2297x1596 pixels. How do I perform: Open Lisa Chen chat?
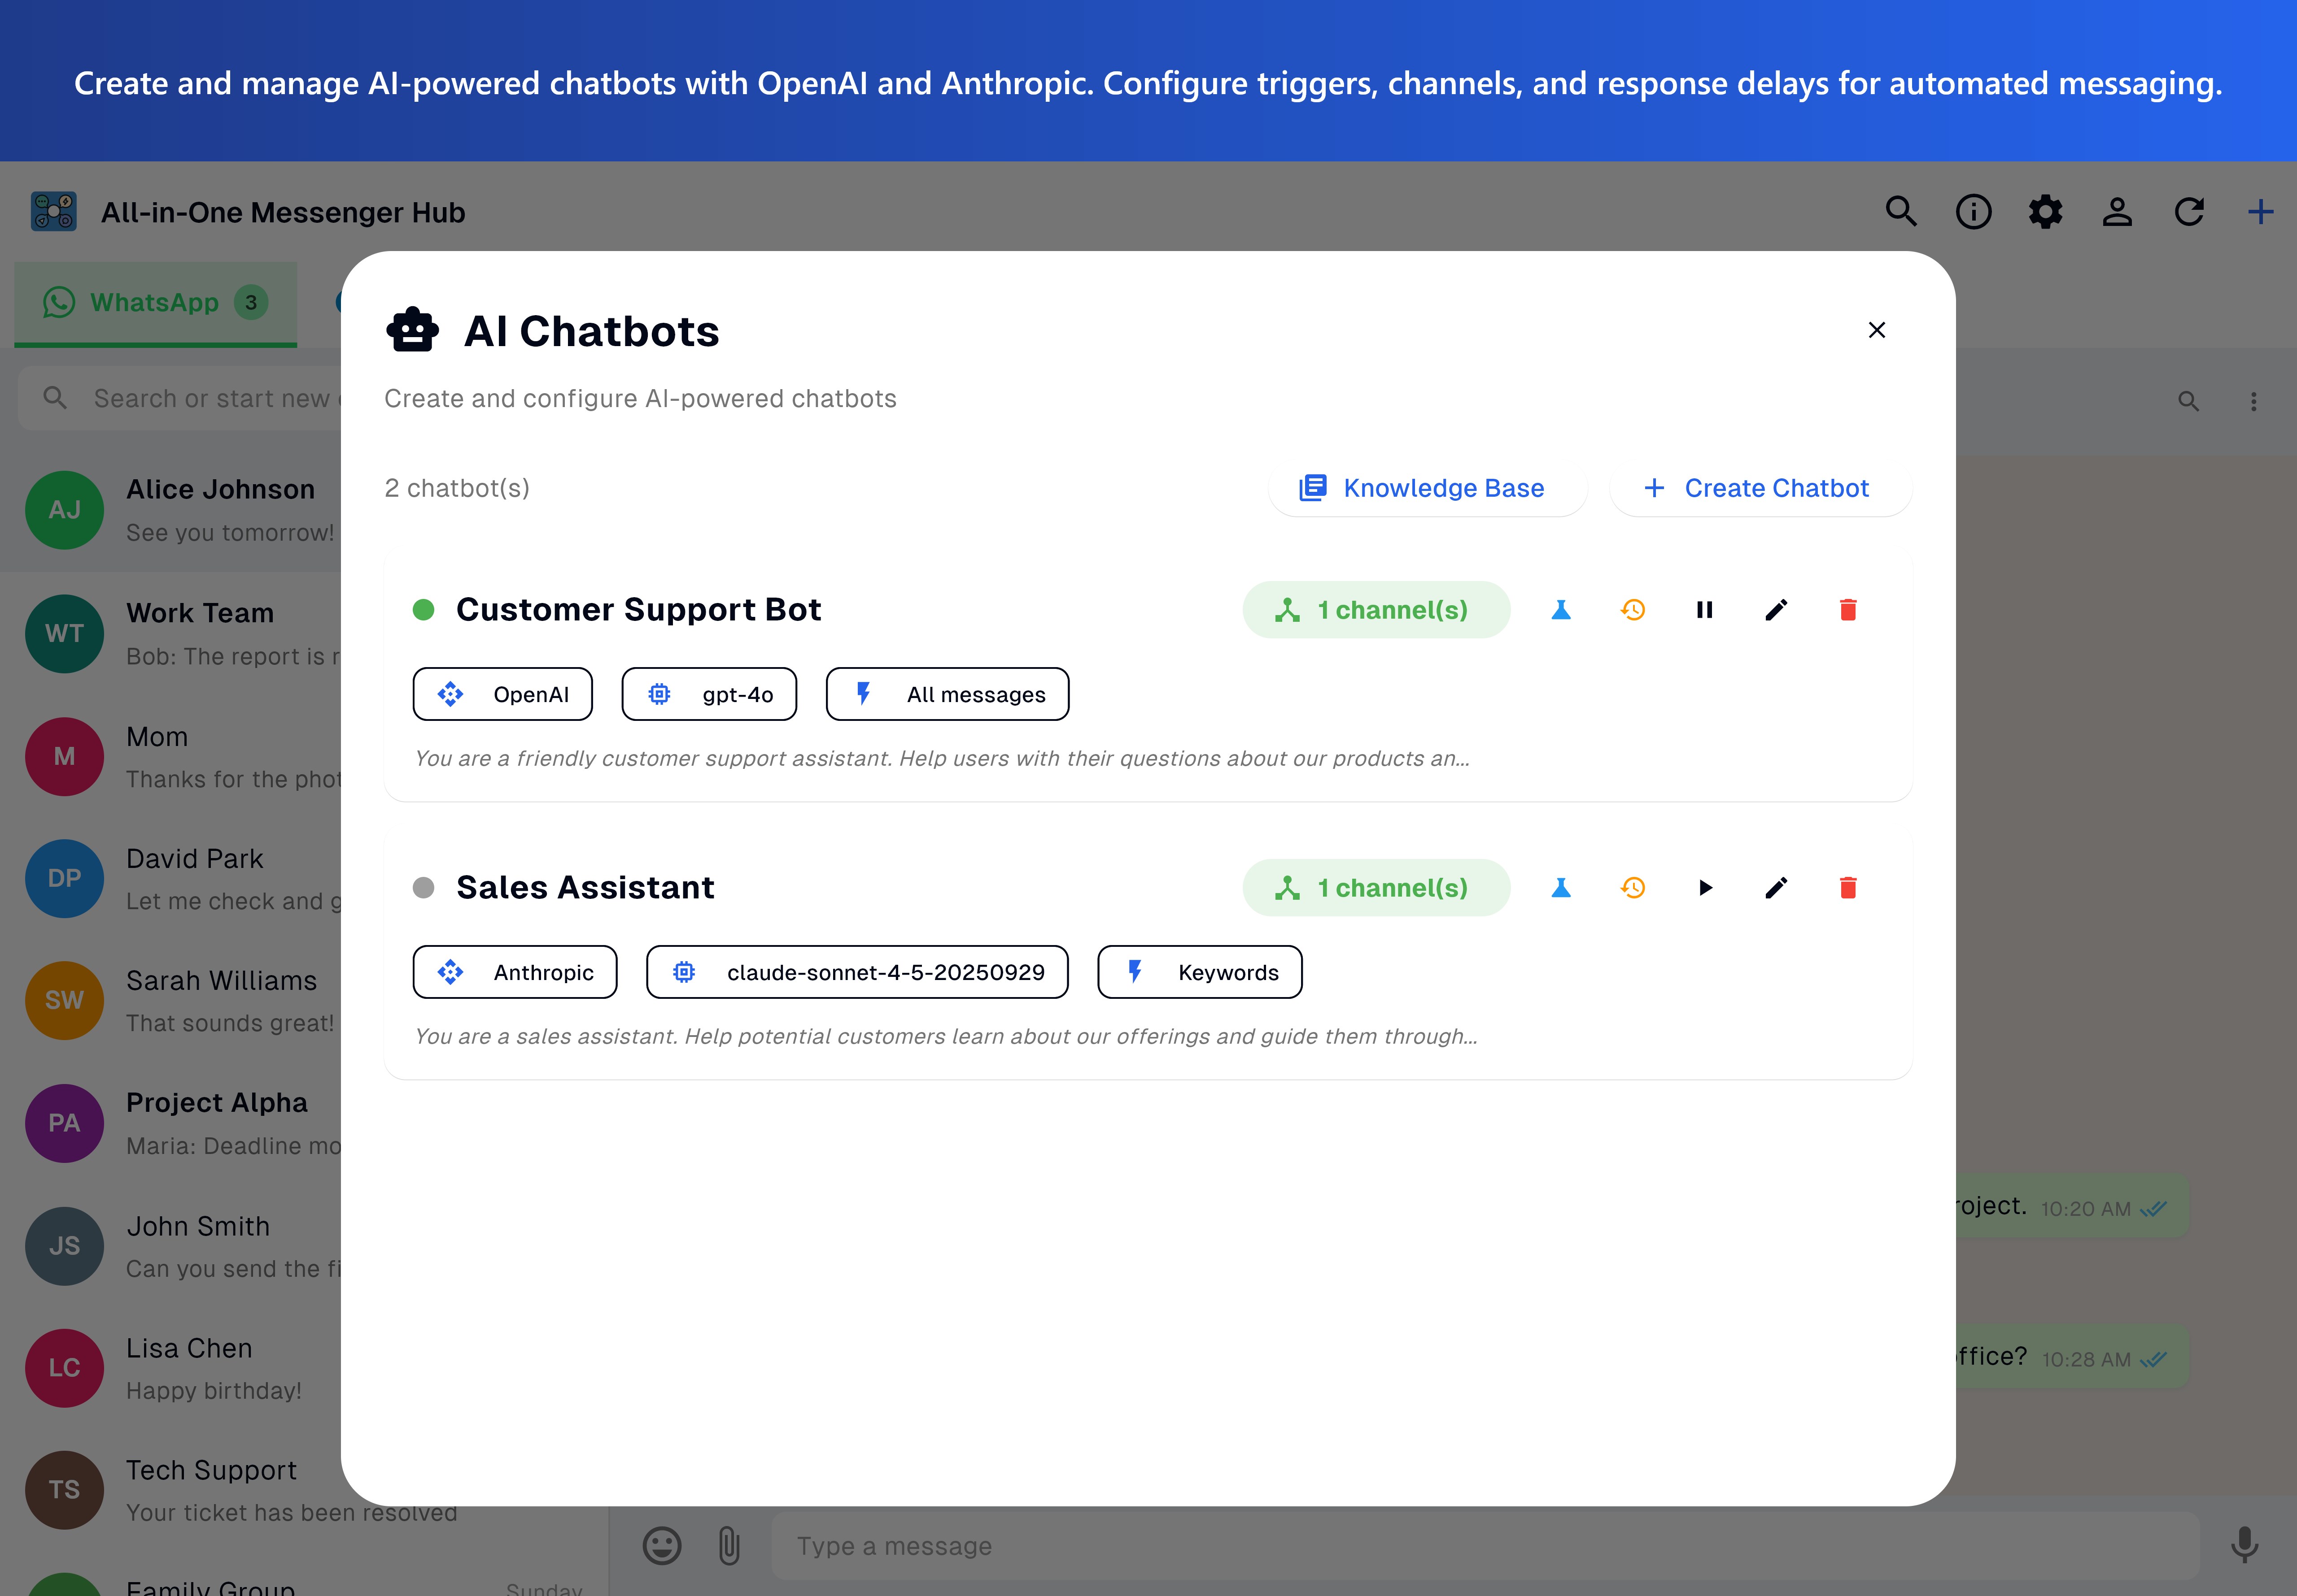pos(171,1368)
